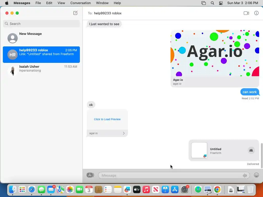Select the New Message conversation
Screen dimensions: 263x197
[41, 38]
